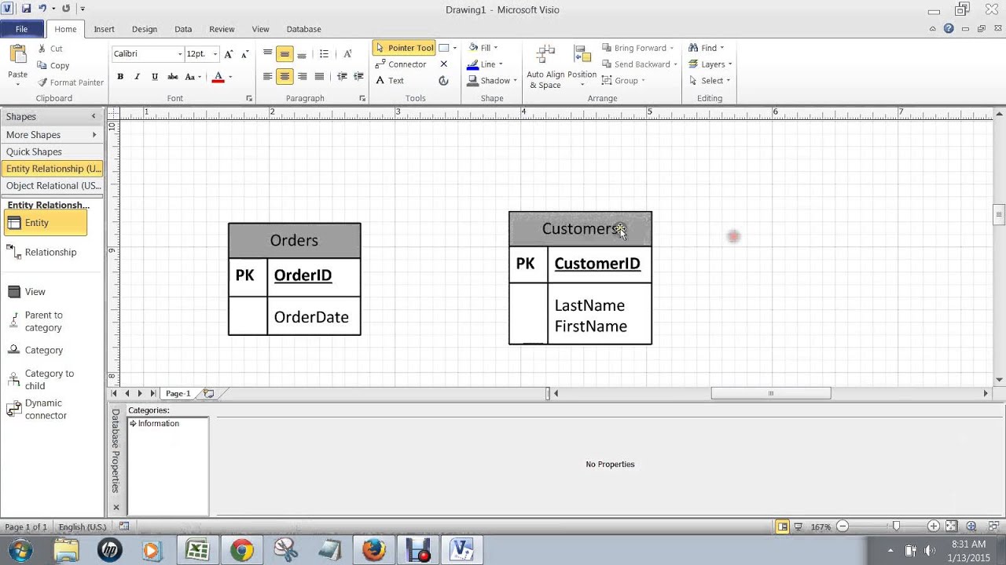
Task: Toggle Bold text formatting
Action: [x=120, y=77]
